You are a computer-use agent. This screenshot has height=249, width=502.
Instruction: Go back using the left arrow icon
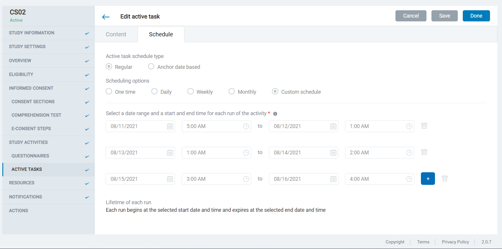[x=106, y=17]
